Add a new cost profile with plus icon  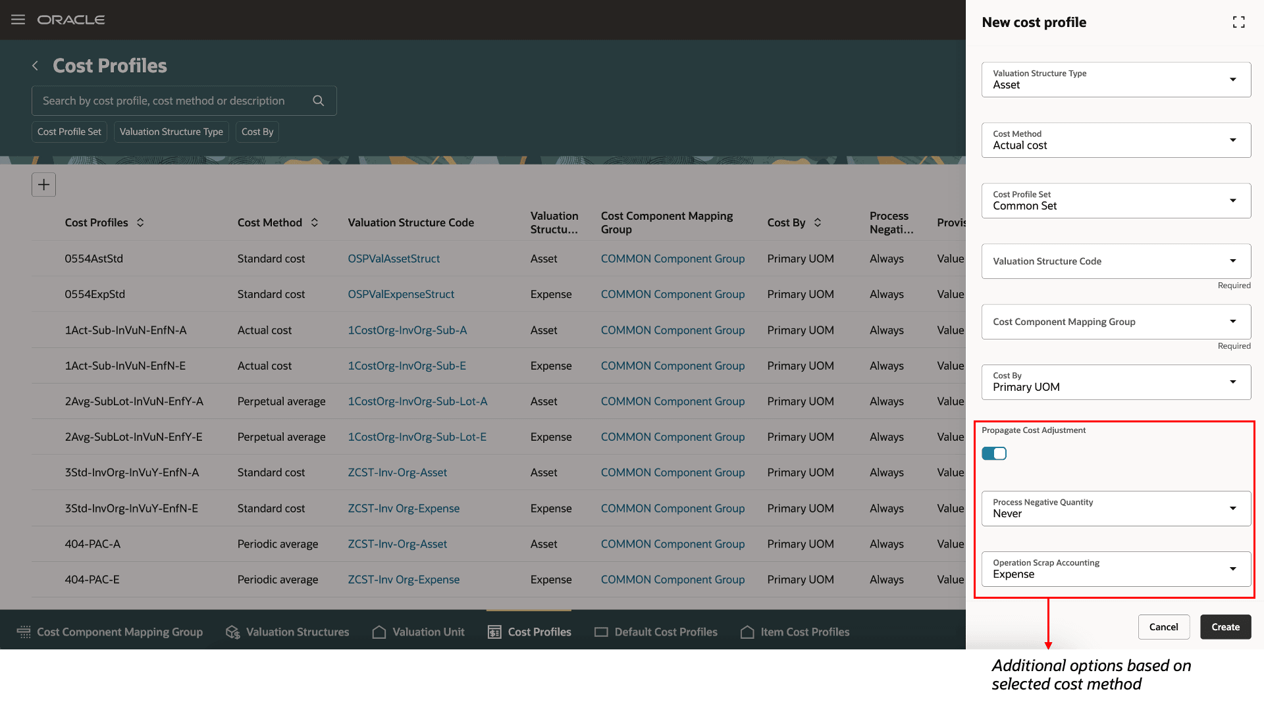point(43,185)
